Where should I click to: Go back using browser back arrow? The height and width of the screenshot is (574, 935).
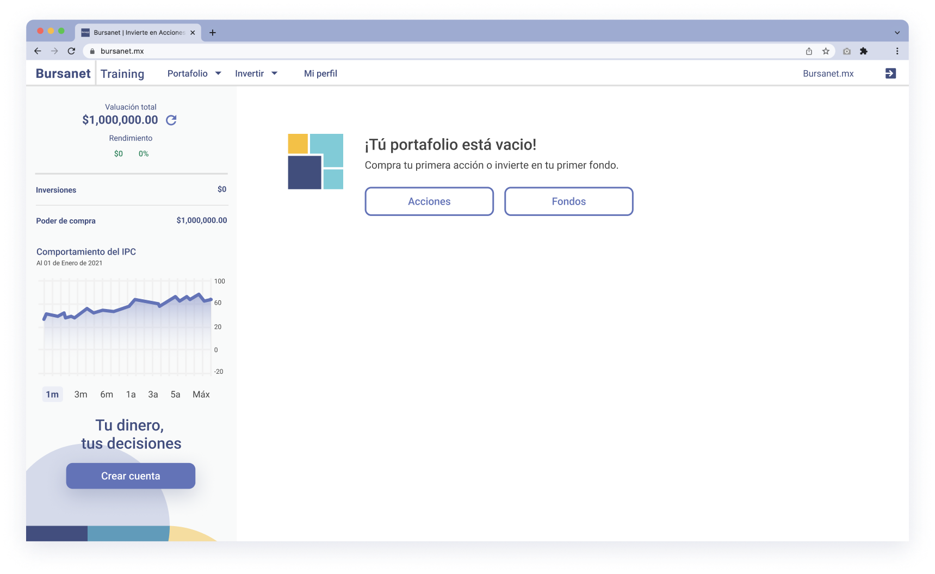tap(38, 51)
